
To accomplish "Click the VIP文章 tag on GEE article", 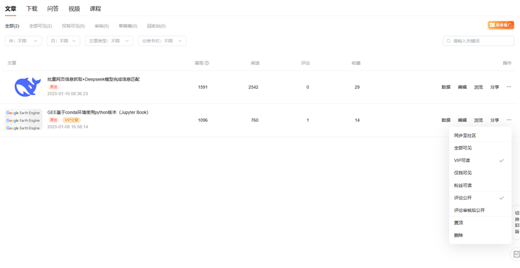I will click(x=72, y=120).
